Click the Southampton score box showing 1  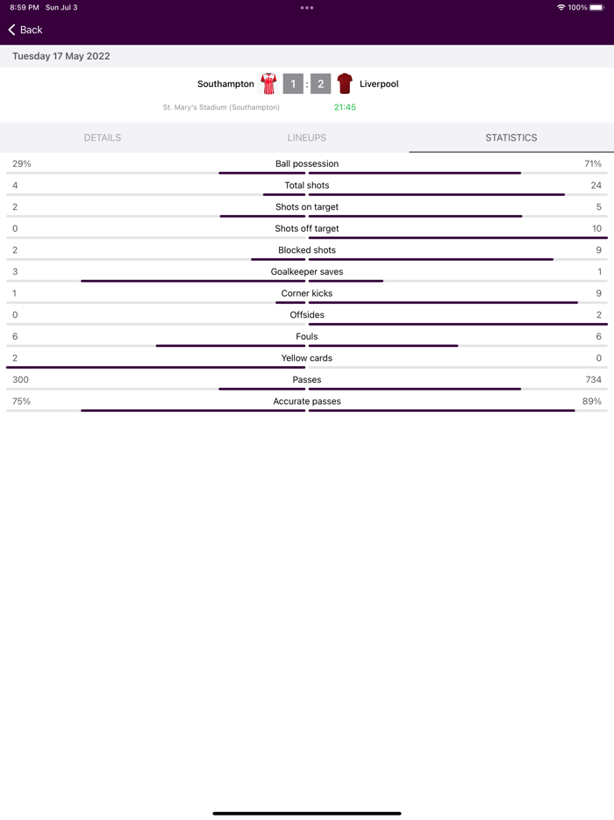tap(292, 83)
